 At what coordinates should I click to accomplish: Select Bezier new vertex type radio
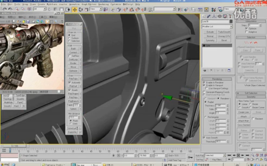coord(250,104)
